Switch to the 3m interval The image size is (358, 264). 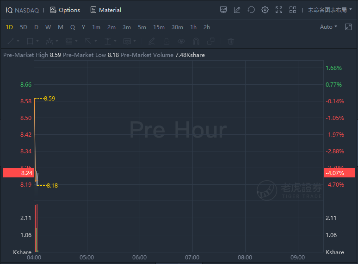click(x=127, y=27)
